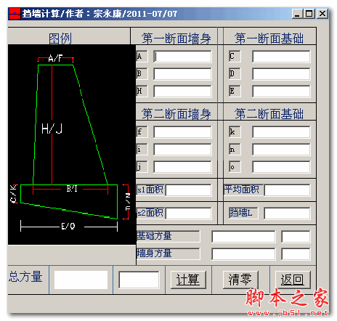
Task: Focus the input field for B
Action: (x=182, y=74)
